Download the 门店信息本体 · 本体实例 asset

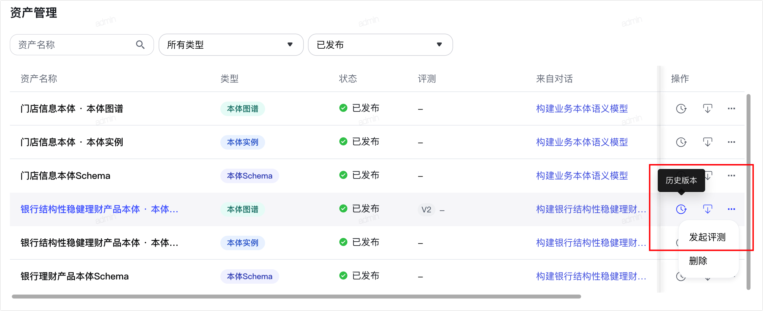(707, 142)
